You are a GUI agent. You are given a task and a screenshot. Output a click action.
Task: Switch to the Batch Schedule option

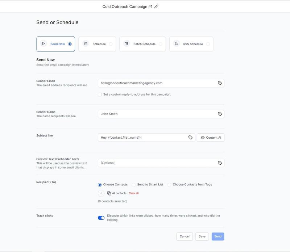(142, 44)
